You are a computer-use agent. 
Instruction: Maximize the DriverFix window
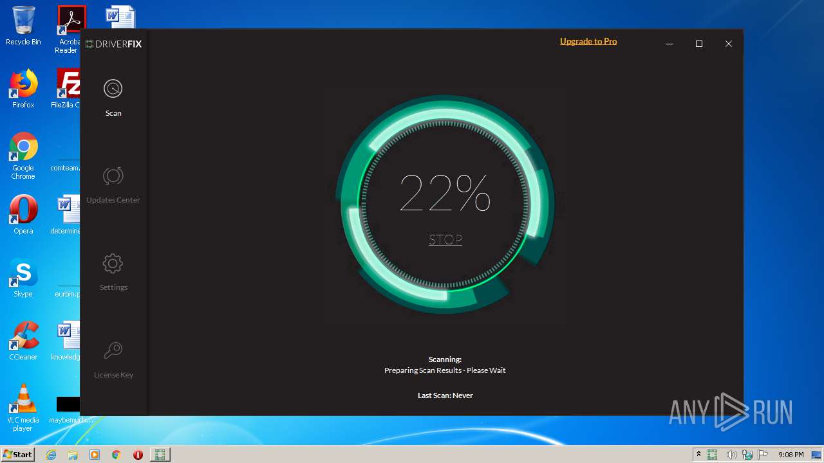click(699, 44)
